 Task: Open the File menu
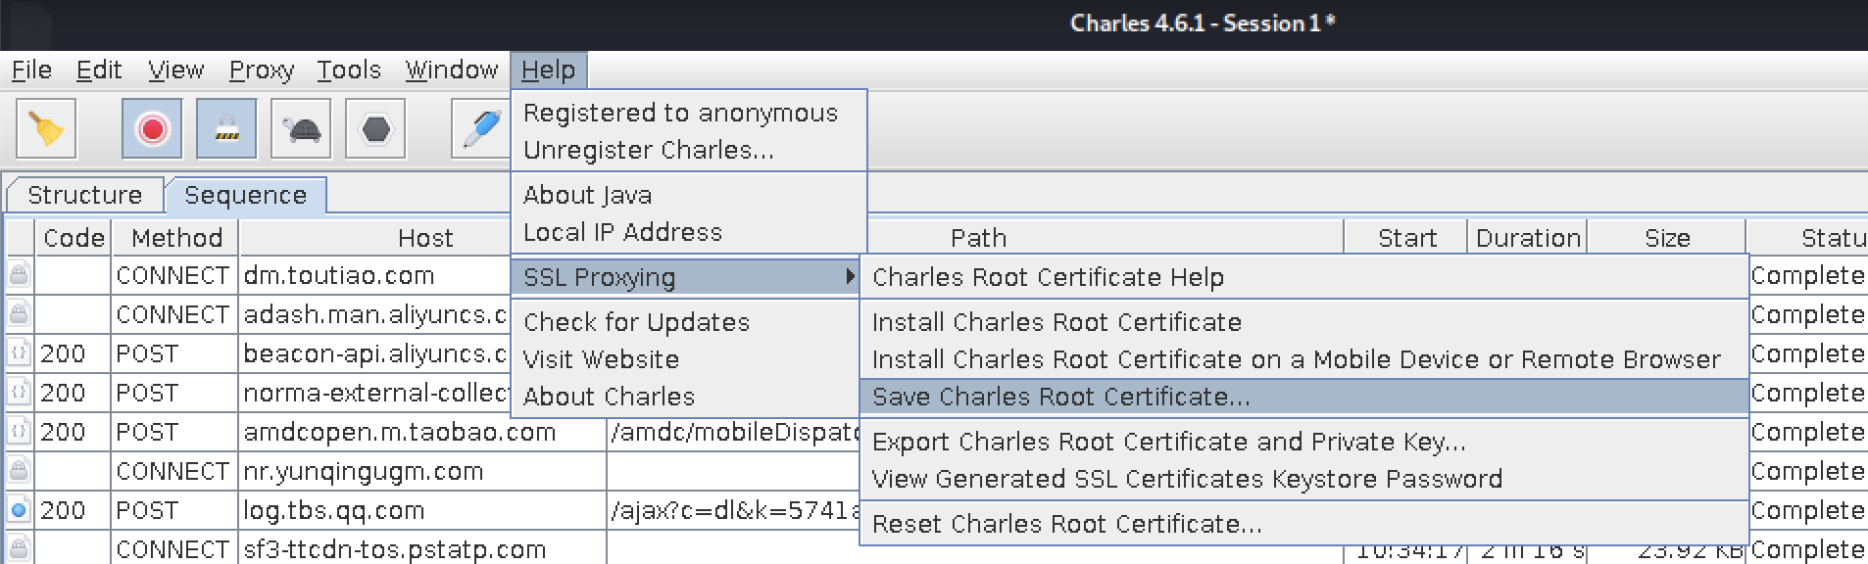coord(31,70)
